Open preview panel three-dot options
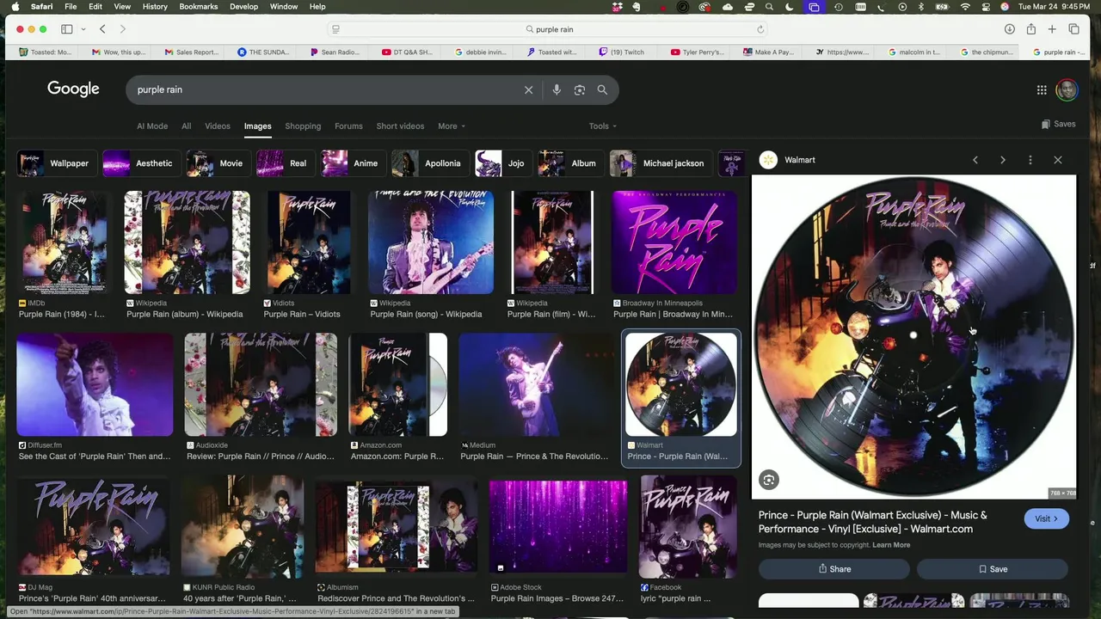Screen dimensions: 1101x619 1030,160
